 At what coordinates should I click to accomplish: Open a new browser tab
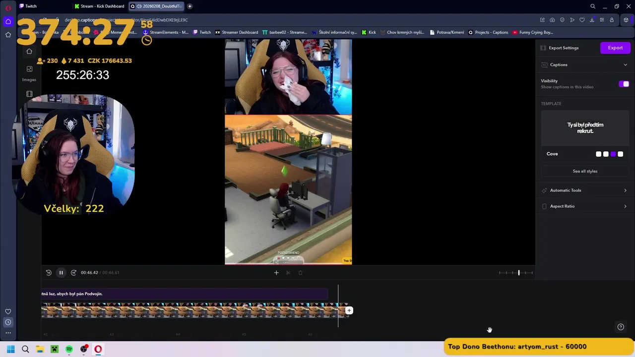coord(190,6)
